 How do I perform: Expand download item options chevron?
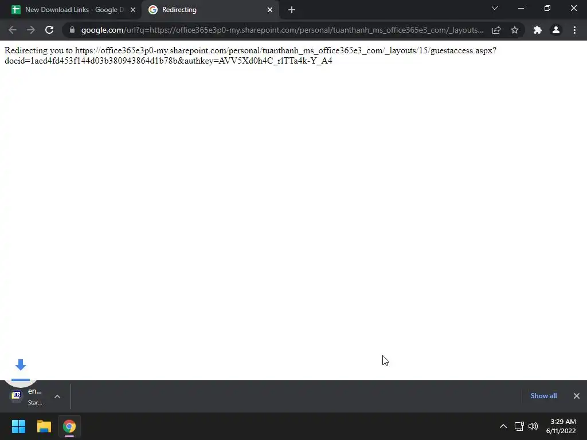pyautogui.click(x=57, y=396)
